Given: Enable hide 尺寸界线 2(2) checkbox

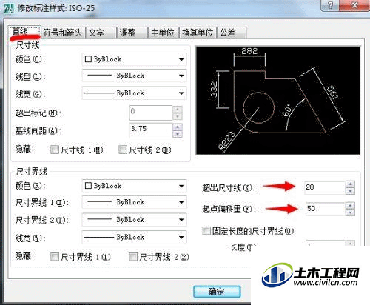Looking at the screenshot, I should point(133,257).
